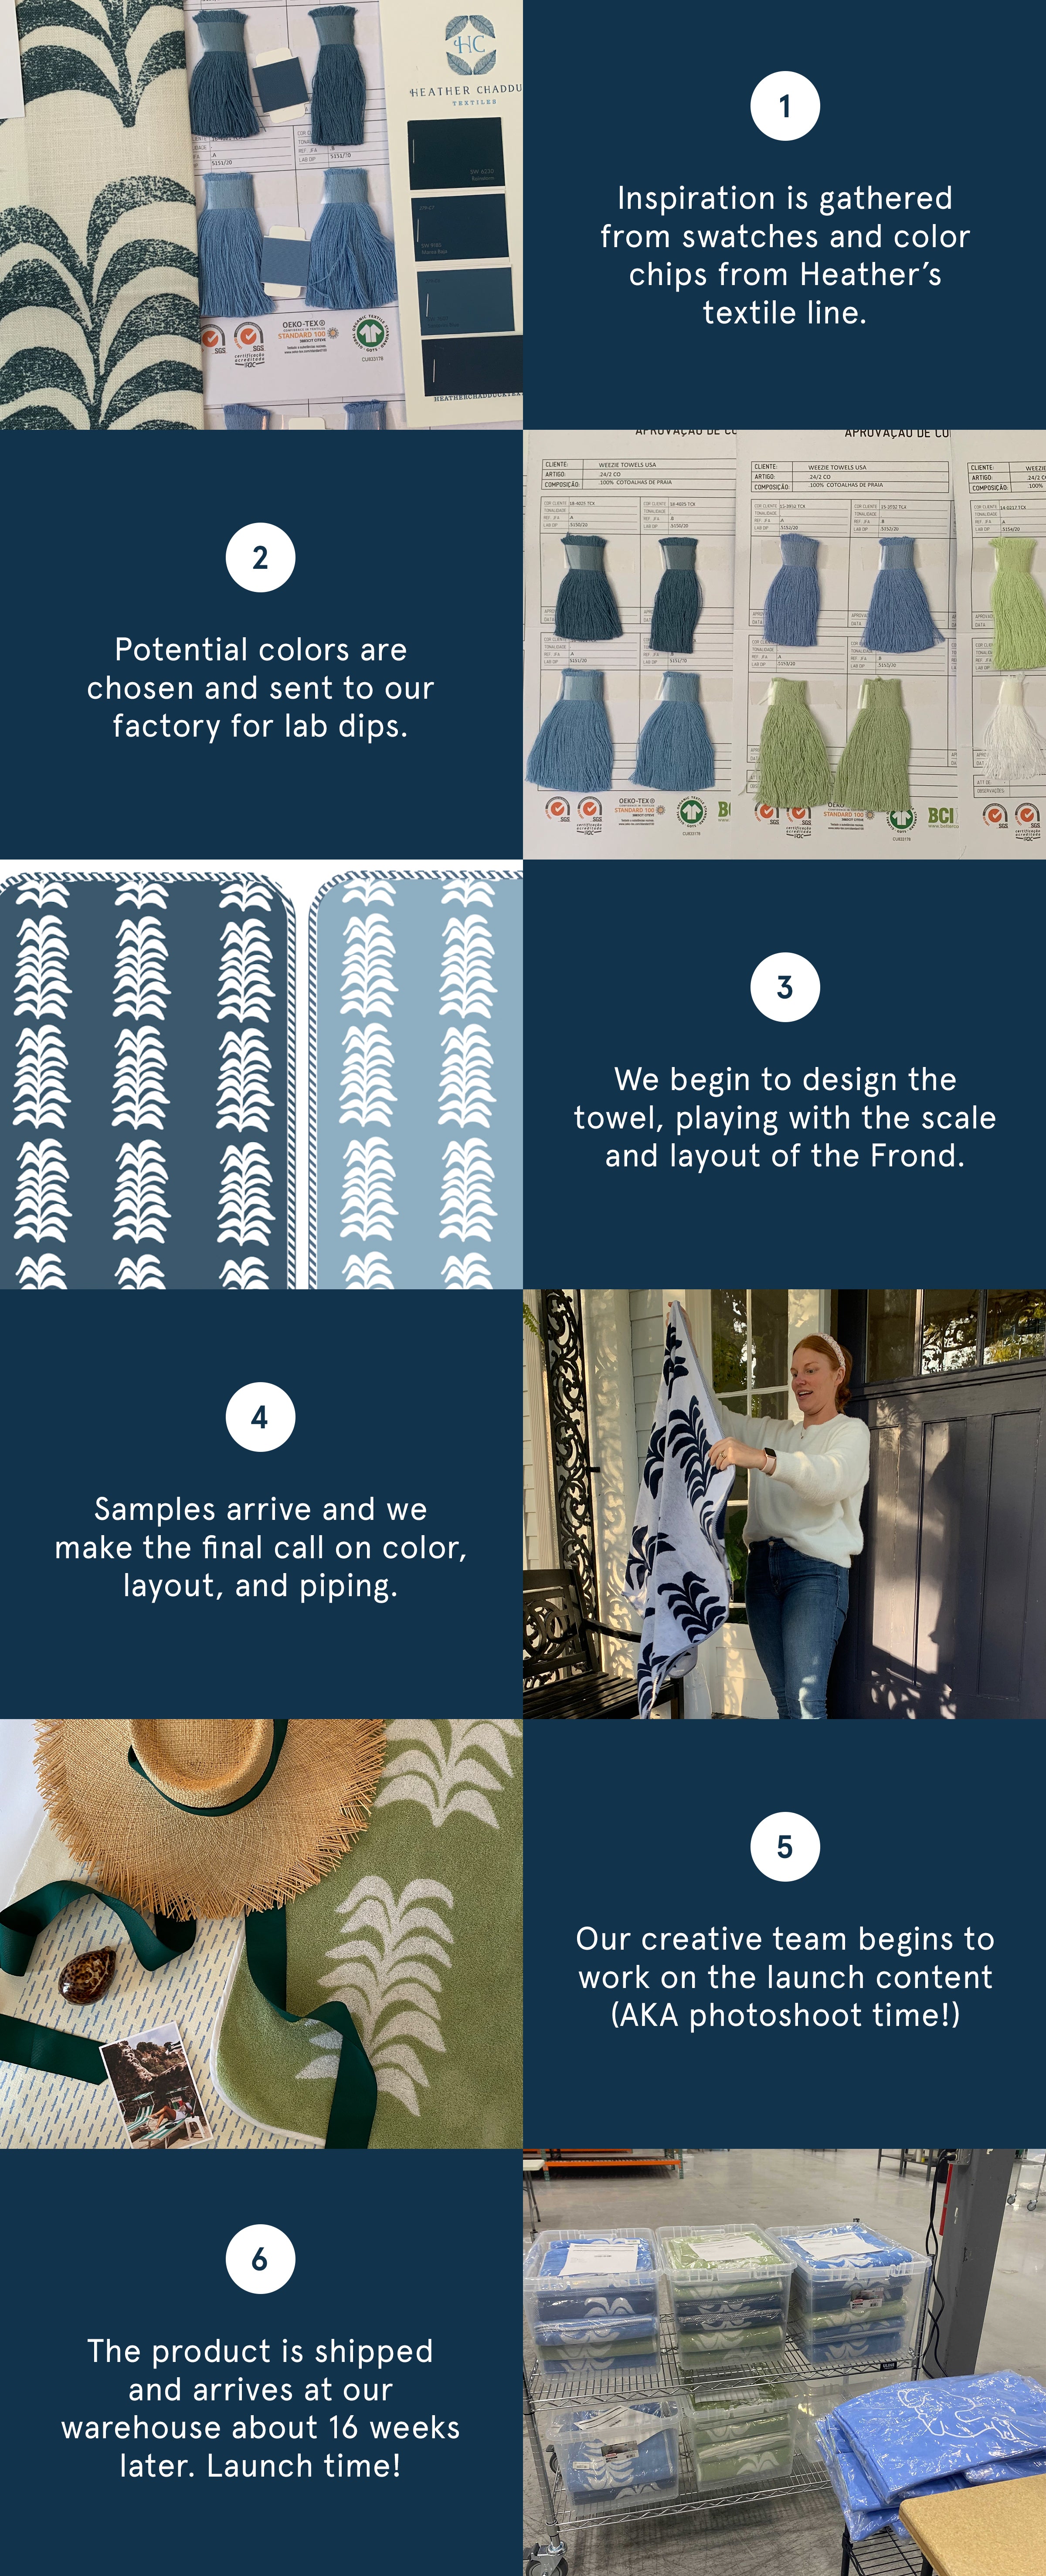Open the swatches and color chips photo
1046x2576 pixels.
(261, 215)
